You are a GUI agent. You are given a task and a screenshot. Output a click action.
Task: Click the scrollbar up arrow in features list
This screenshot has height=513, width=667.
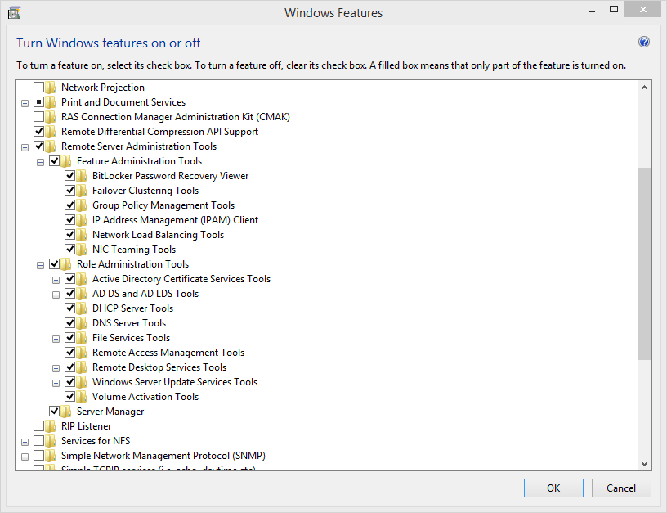pos(644,87)
